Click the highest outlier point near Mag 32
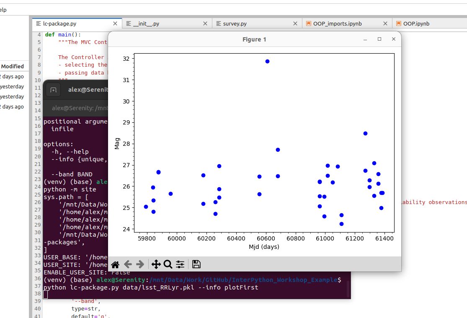Screen dimensions: 467x318 pos(268,62)
